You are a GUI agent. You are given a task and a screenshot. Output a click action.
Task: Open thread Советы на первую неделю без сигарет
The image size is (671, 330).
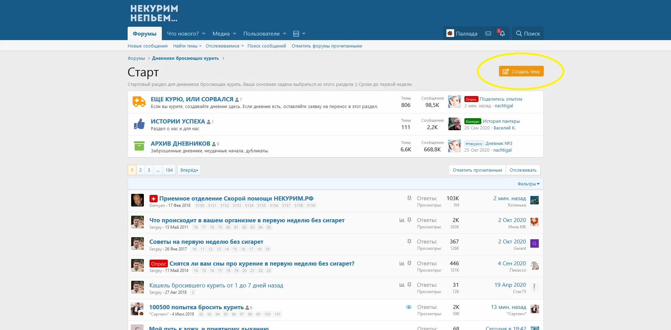206,242
